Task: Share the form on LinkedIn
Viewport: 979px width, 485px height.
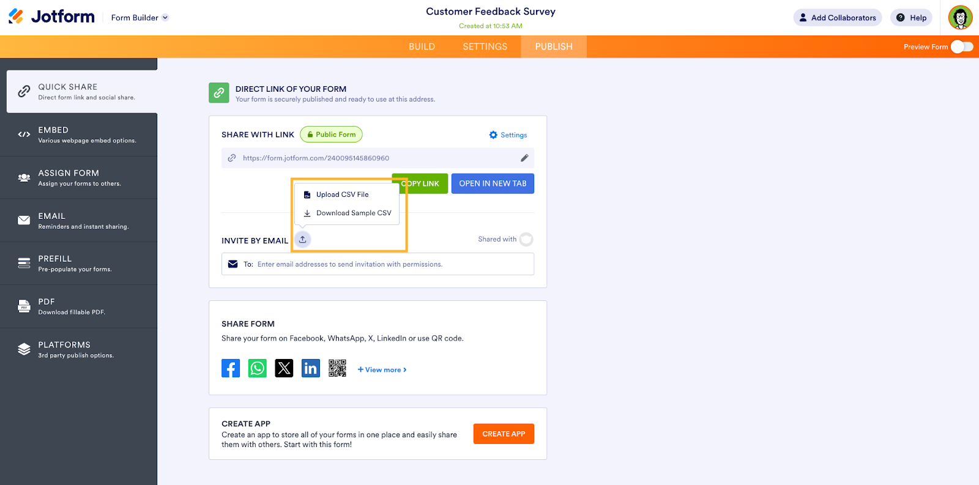Action: [311, 368]
